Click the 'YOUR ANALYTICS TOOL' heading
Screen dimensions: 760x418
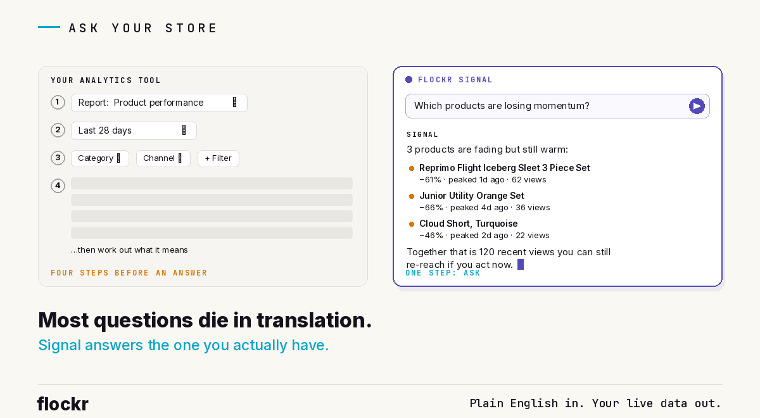tap(106, 80)
